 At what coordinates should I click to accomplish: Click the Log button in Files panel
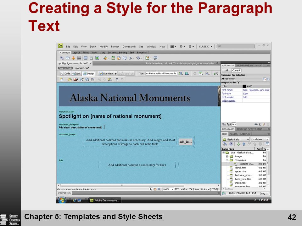coord(264,194)
